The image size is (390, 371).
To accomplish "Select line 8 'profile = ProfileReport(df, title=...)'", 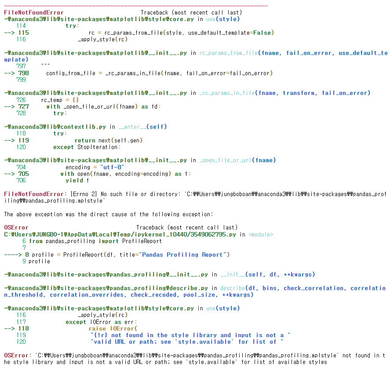I will point(131,255).
